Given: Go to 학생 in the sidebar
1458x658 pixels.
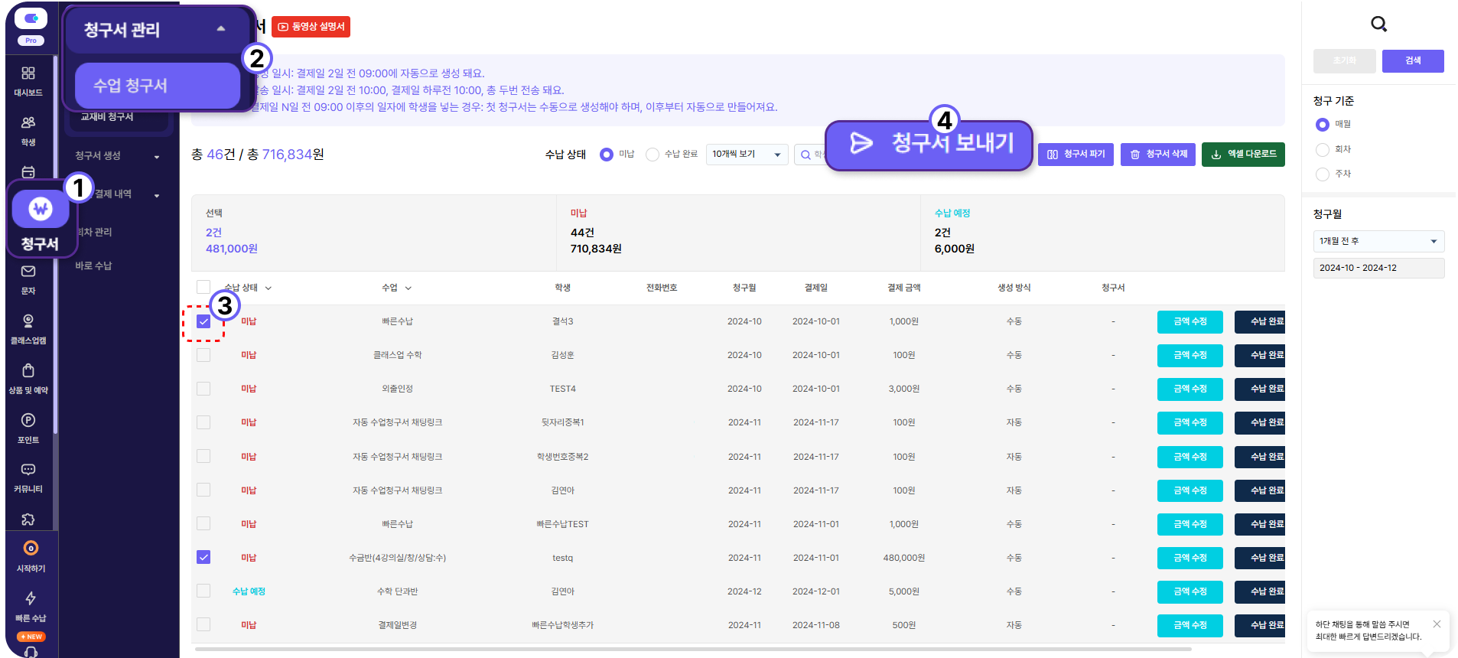Looking at the screenshot, I should (x=28, y=130).
